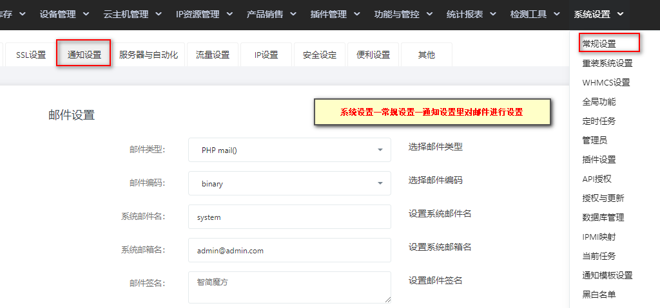Switch to the 通知设置 tab
Screen dimensions: 660x308
(x=84, y=54)
